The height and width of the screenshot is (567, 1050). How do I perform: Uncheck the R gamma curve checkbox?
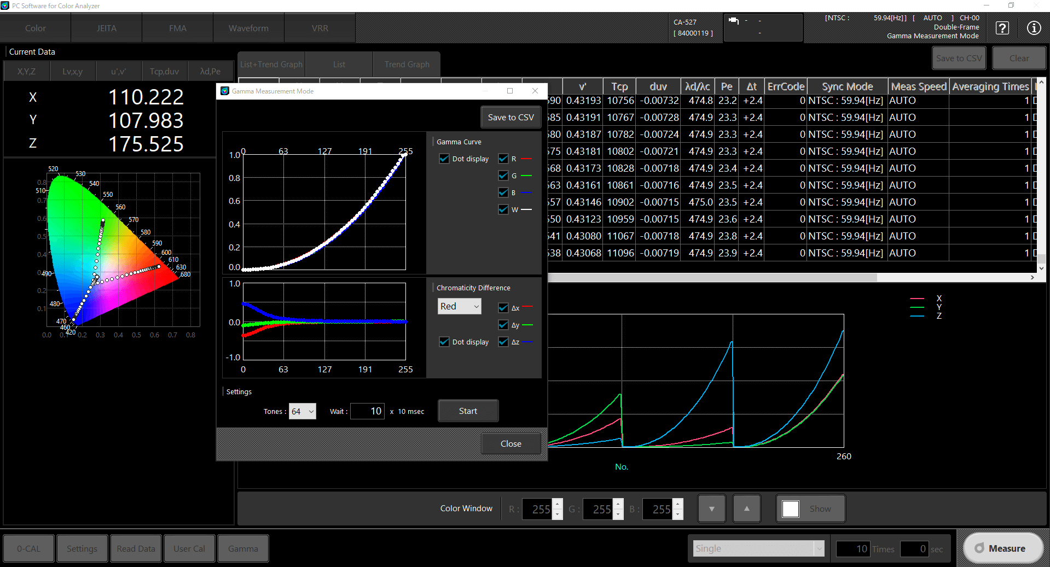[503, 159]
